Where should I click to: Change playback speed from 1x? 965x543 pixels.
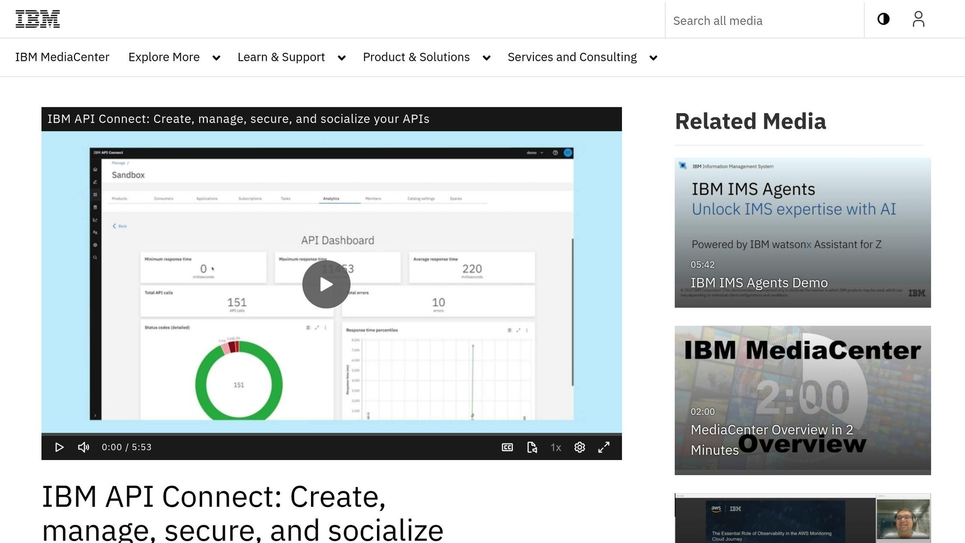(x=555, y=447)
